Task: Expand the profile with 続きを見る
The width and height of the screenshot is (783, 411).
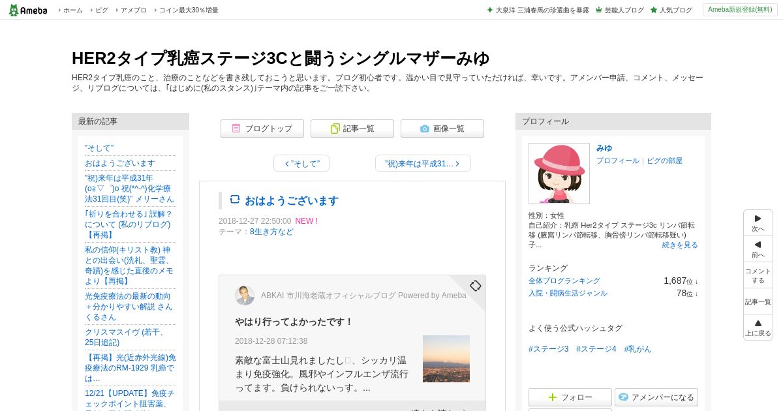Action: pos(680,245)
